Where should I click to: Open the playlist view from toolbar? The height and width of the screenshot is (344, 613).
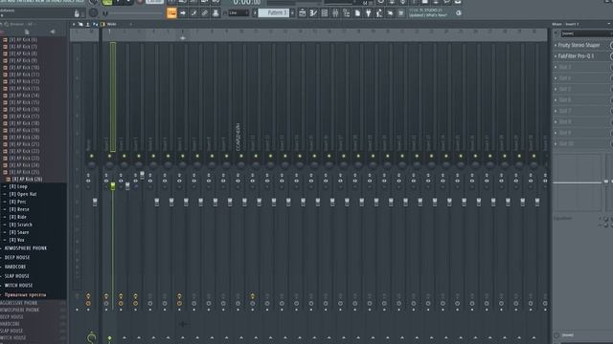(303, 13)
